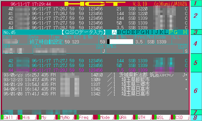Switch to the yellow H page letter
The width and height of the screenshot is (202, 121).
tap(185, 32)
